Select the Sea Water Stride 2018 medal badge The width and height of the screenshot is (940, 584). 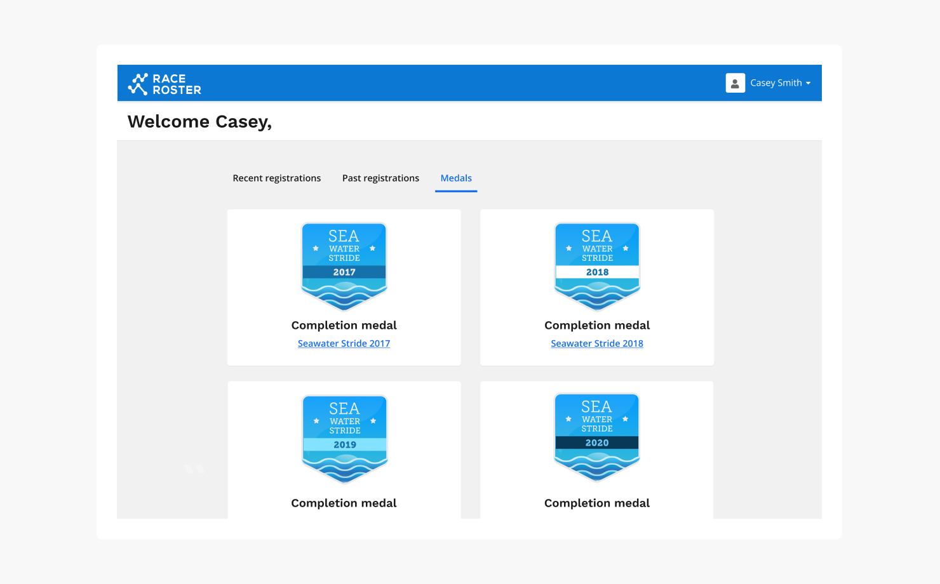coord(597,267)
